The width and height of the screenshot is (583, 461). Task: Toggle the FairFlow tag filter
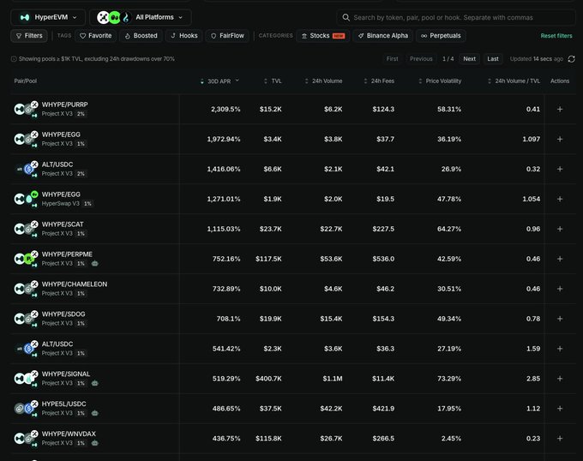(x=227, y=36)
